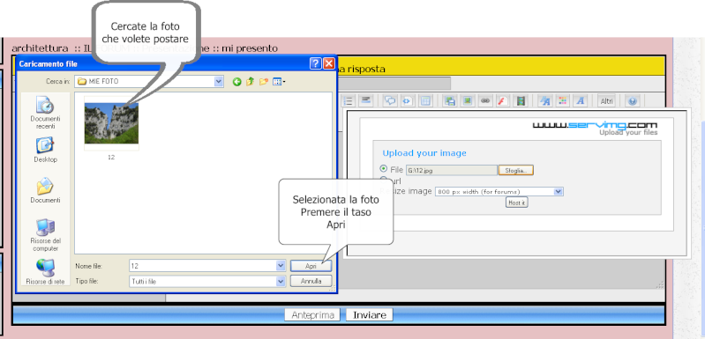Go up one folder level
This screenshot has height=339, width=705.
pos(250,82)
